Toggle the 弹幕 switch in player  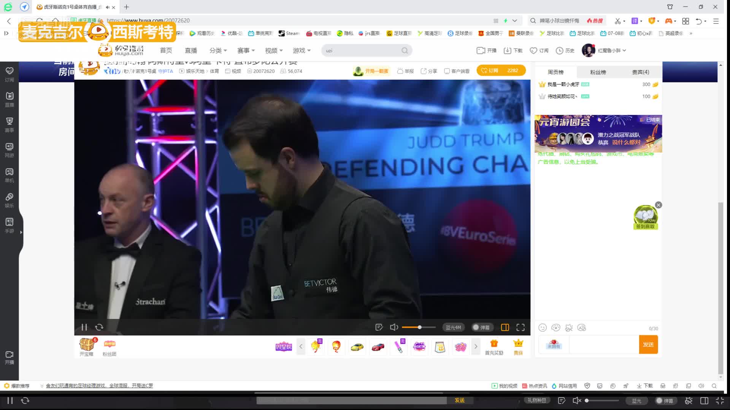481,327
